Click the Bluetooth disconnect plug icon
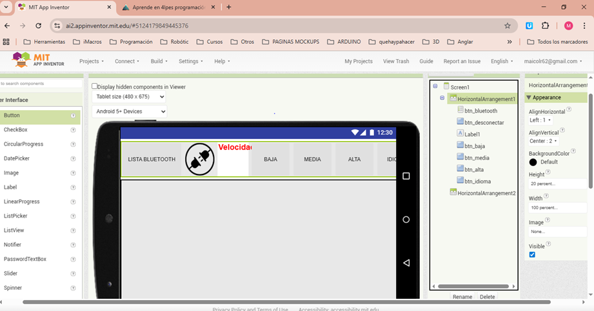Screen dimensions: 594x311 click(199, 159)
